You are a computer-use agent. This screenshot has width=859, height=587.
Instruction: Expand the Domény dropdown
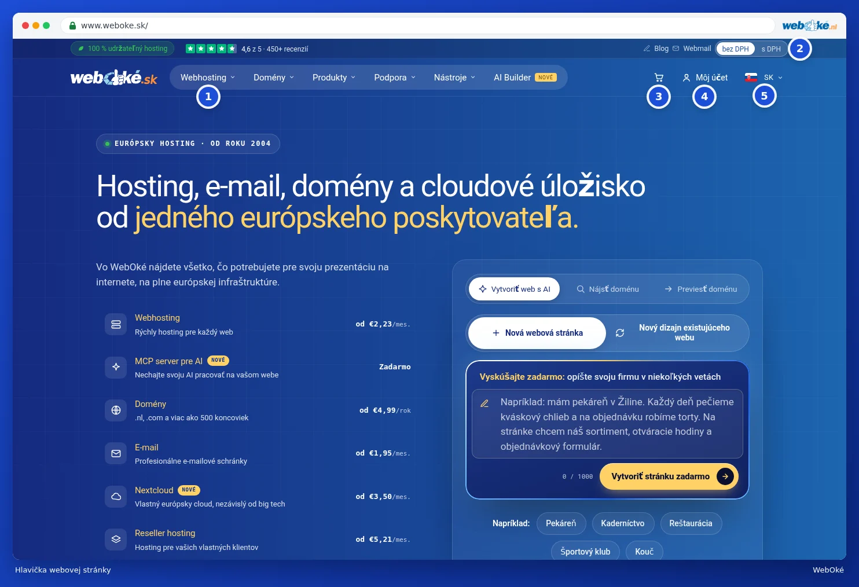274,78
